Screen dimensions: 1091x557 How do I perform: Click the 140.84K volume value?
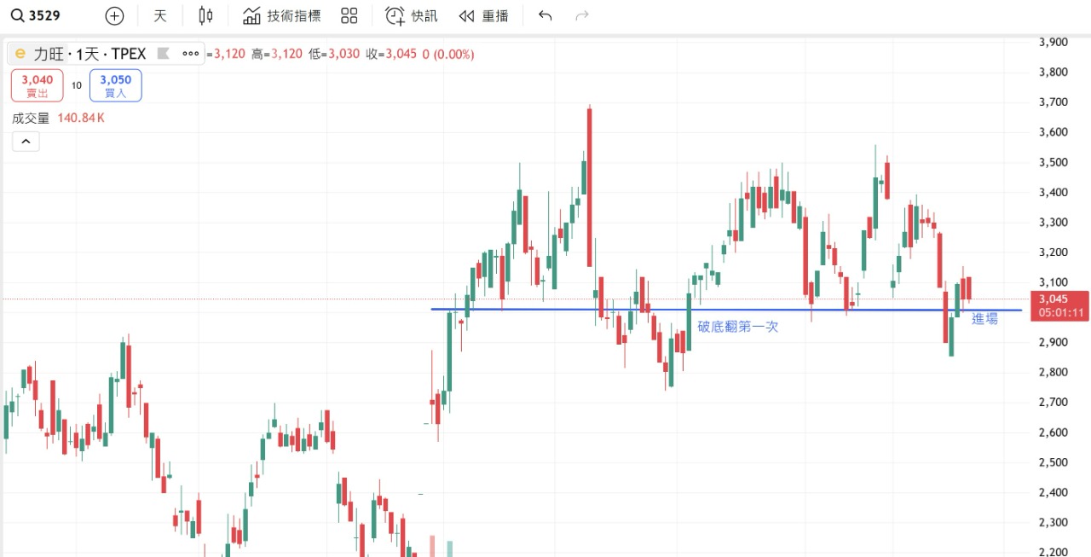click(81, 119)
